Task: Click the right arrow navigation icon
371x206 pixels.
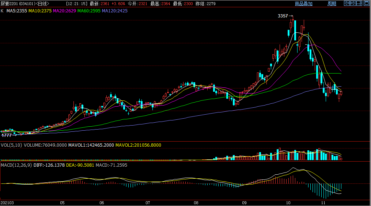Action: click(353, 3)
